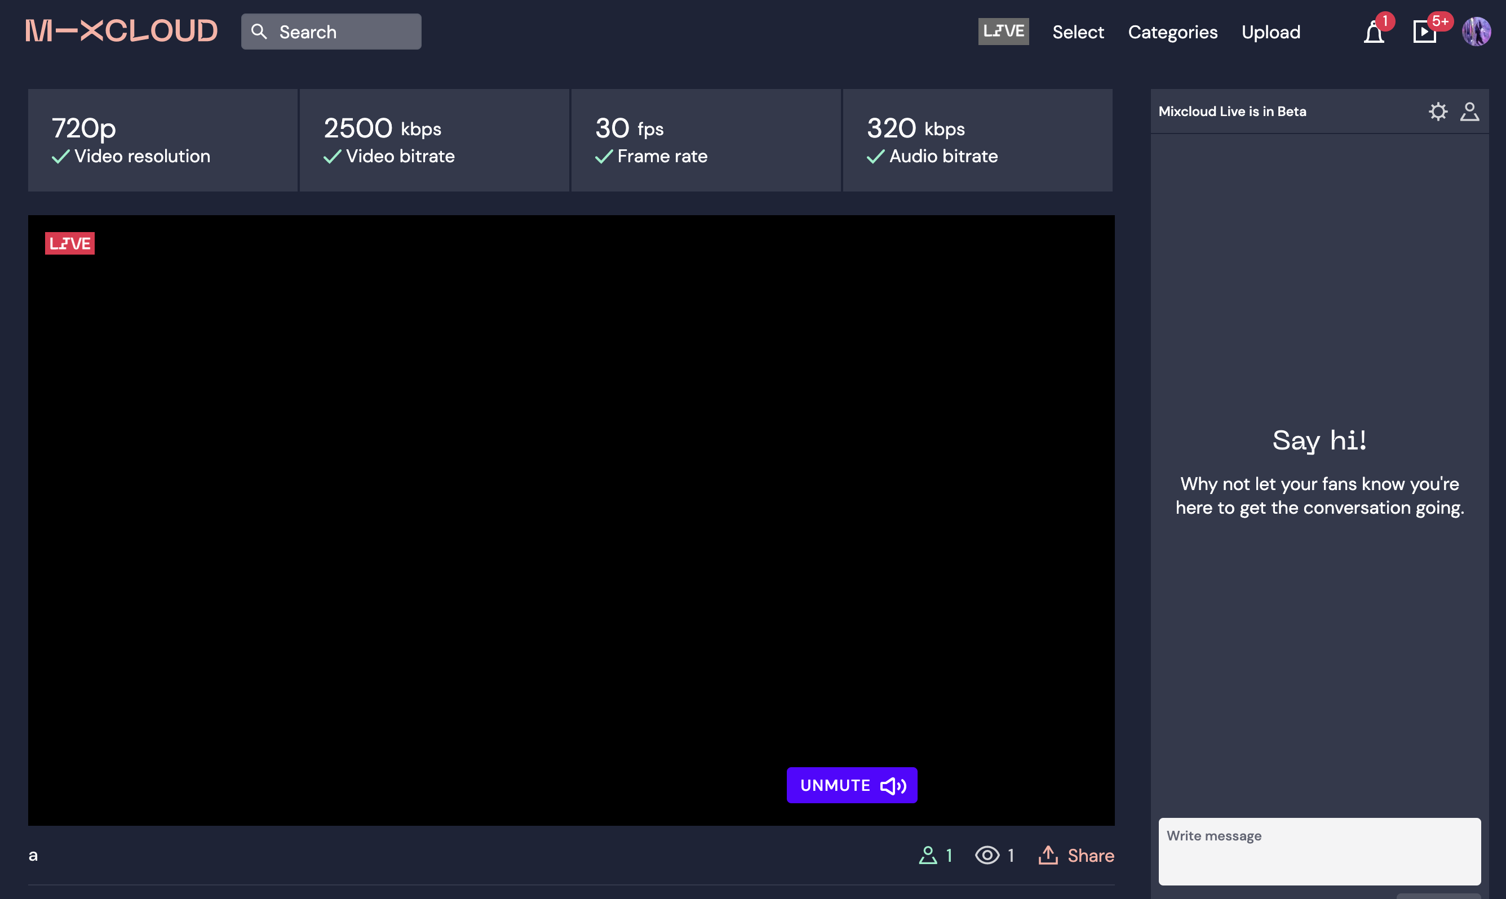The width and height of the screenshot is (1506, 899).
Task: Open the LIVE section in header
Action: click(x=1003, y=32)
